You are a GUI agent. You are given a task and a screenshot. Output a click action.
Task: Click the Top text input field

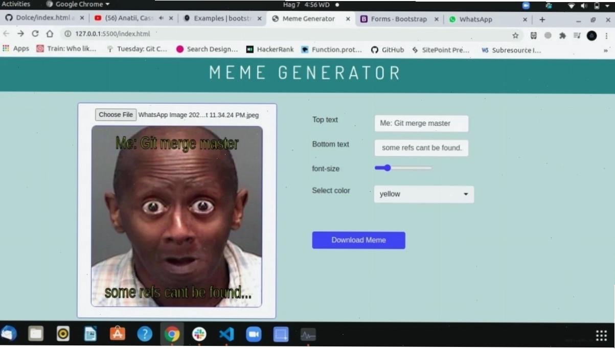(x=421, y=123)
